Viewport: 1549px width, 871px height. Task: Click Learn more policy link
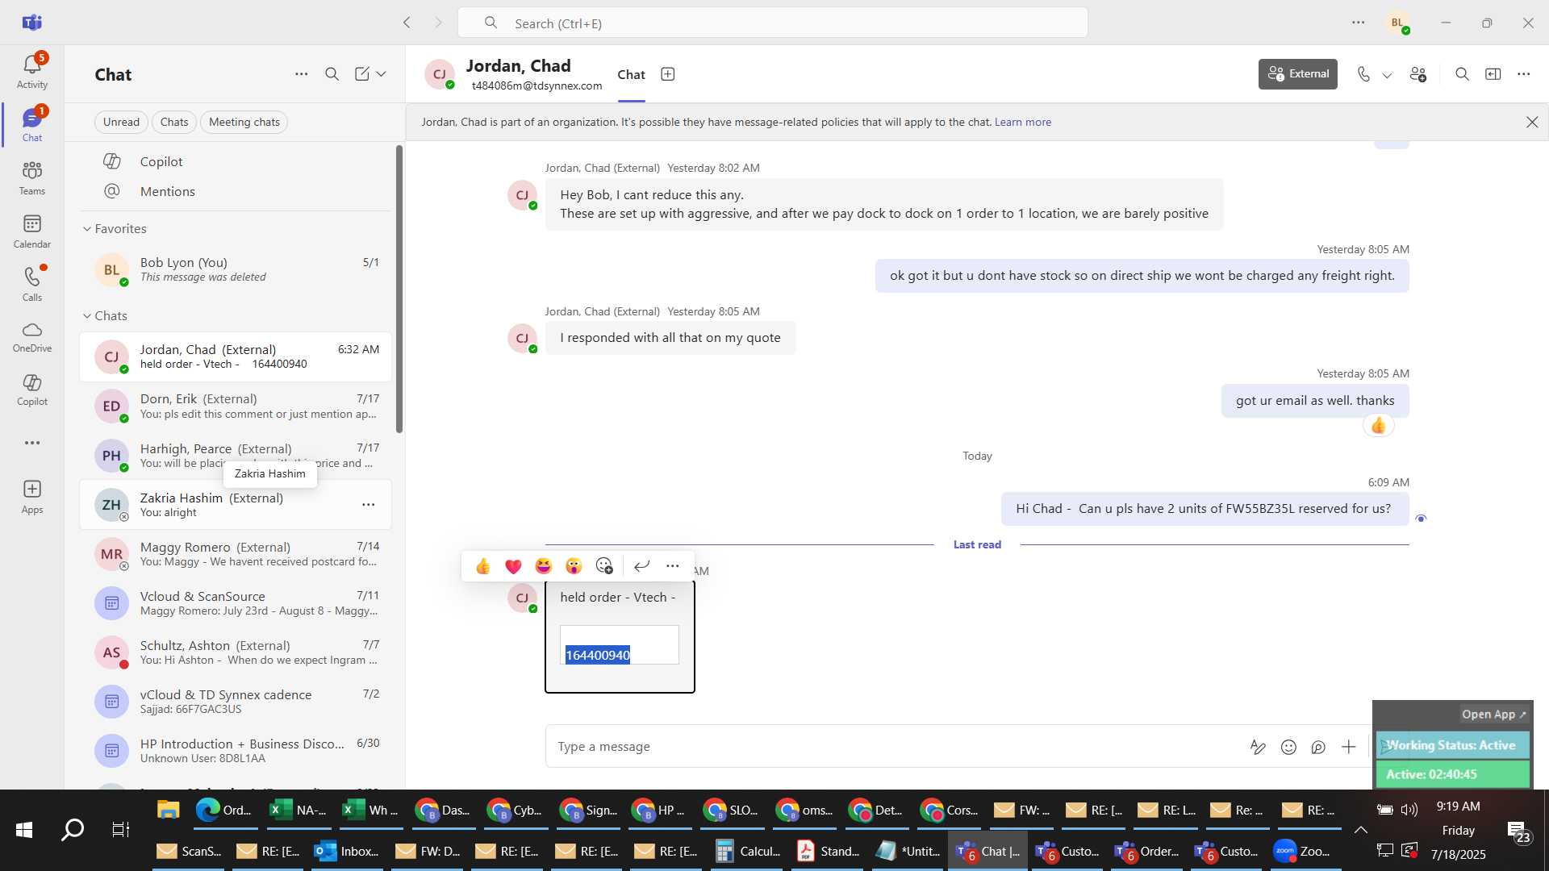1023,122
